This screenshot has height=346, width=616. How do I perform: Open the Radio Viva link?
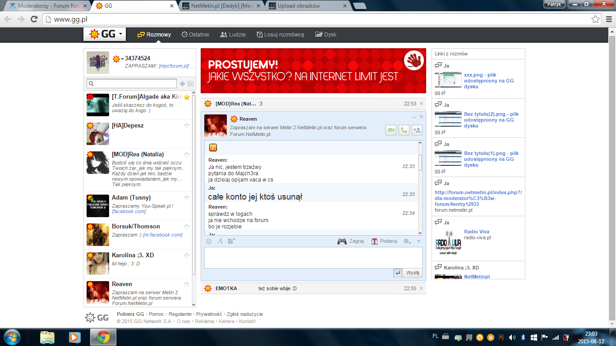(477, 232)
